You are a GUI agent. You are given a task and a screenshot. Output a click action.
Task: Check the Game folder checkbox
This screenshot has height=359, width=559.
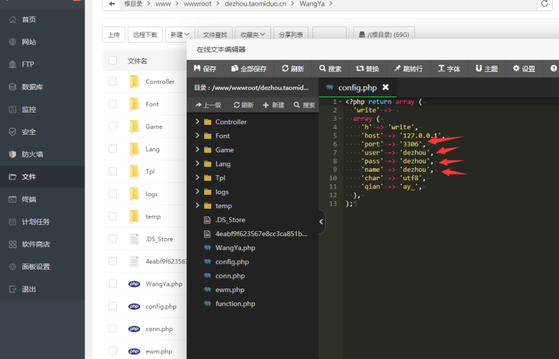tap(112, 126)
